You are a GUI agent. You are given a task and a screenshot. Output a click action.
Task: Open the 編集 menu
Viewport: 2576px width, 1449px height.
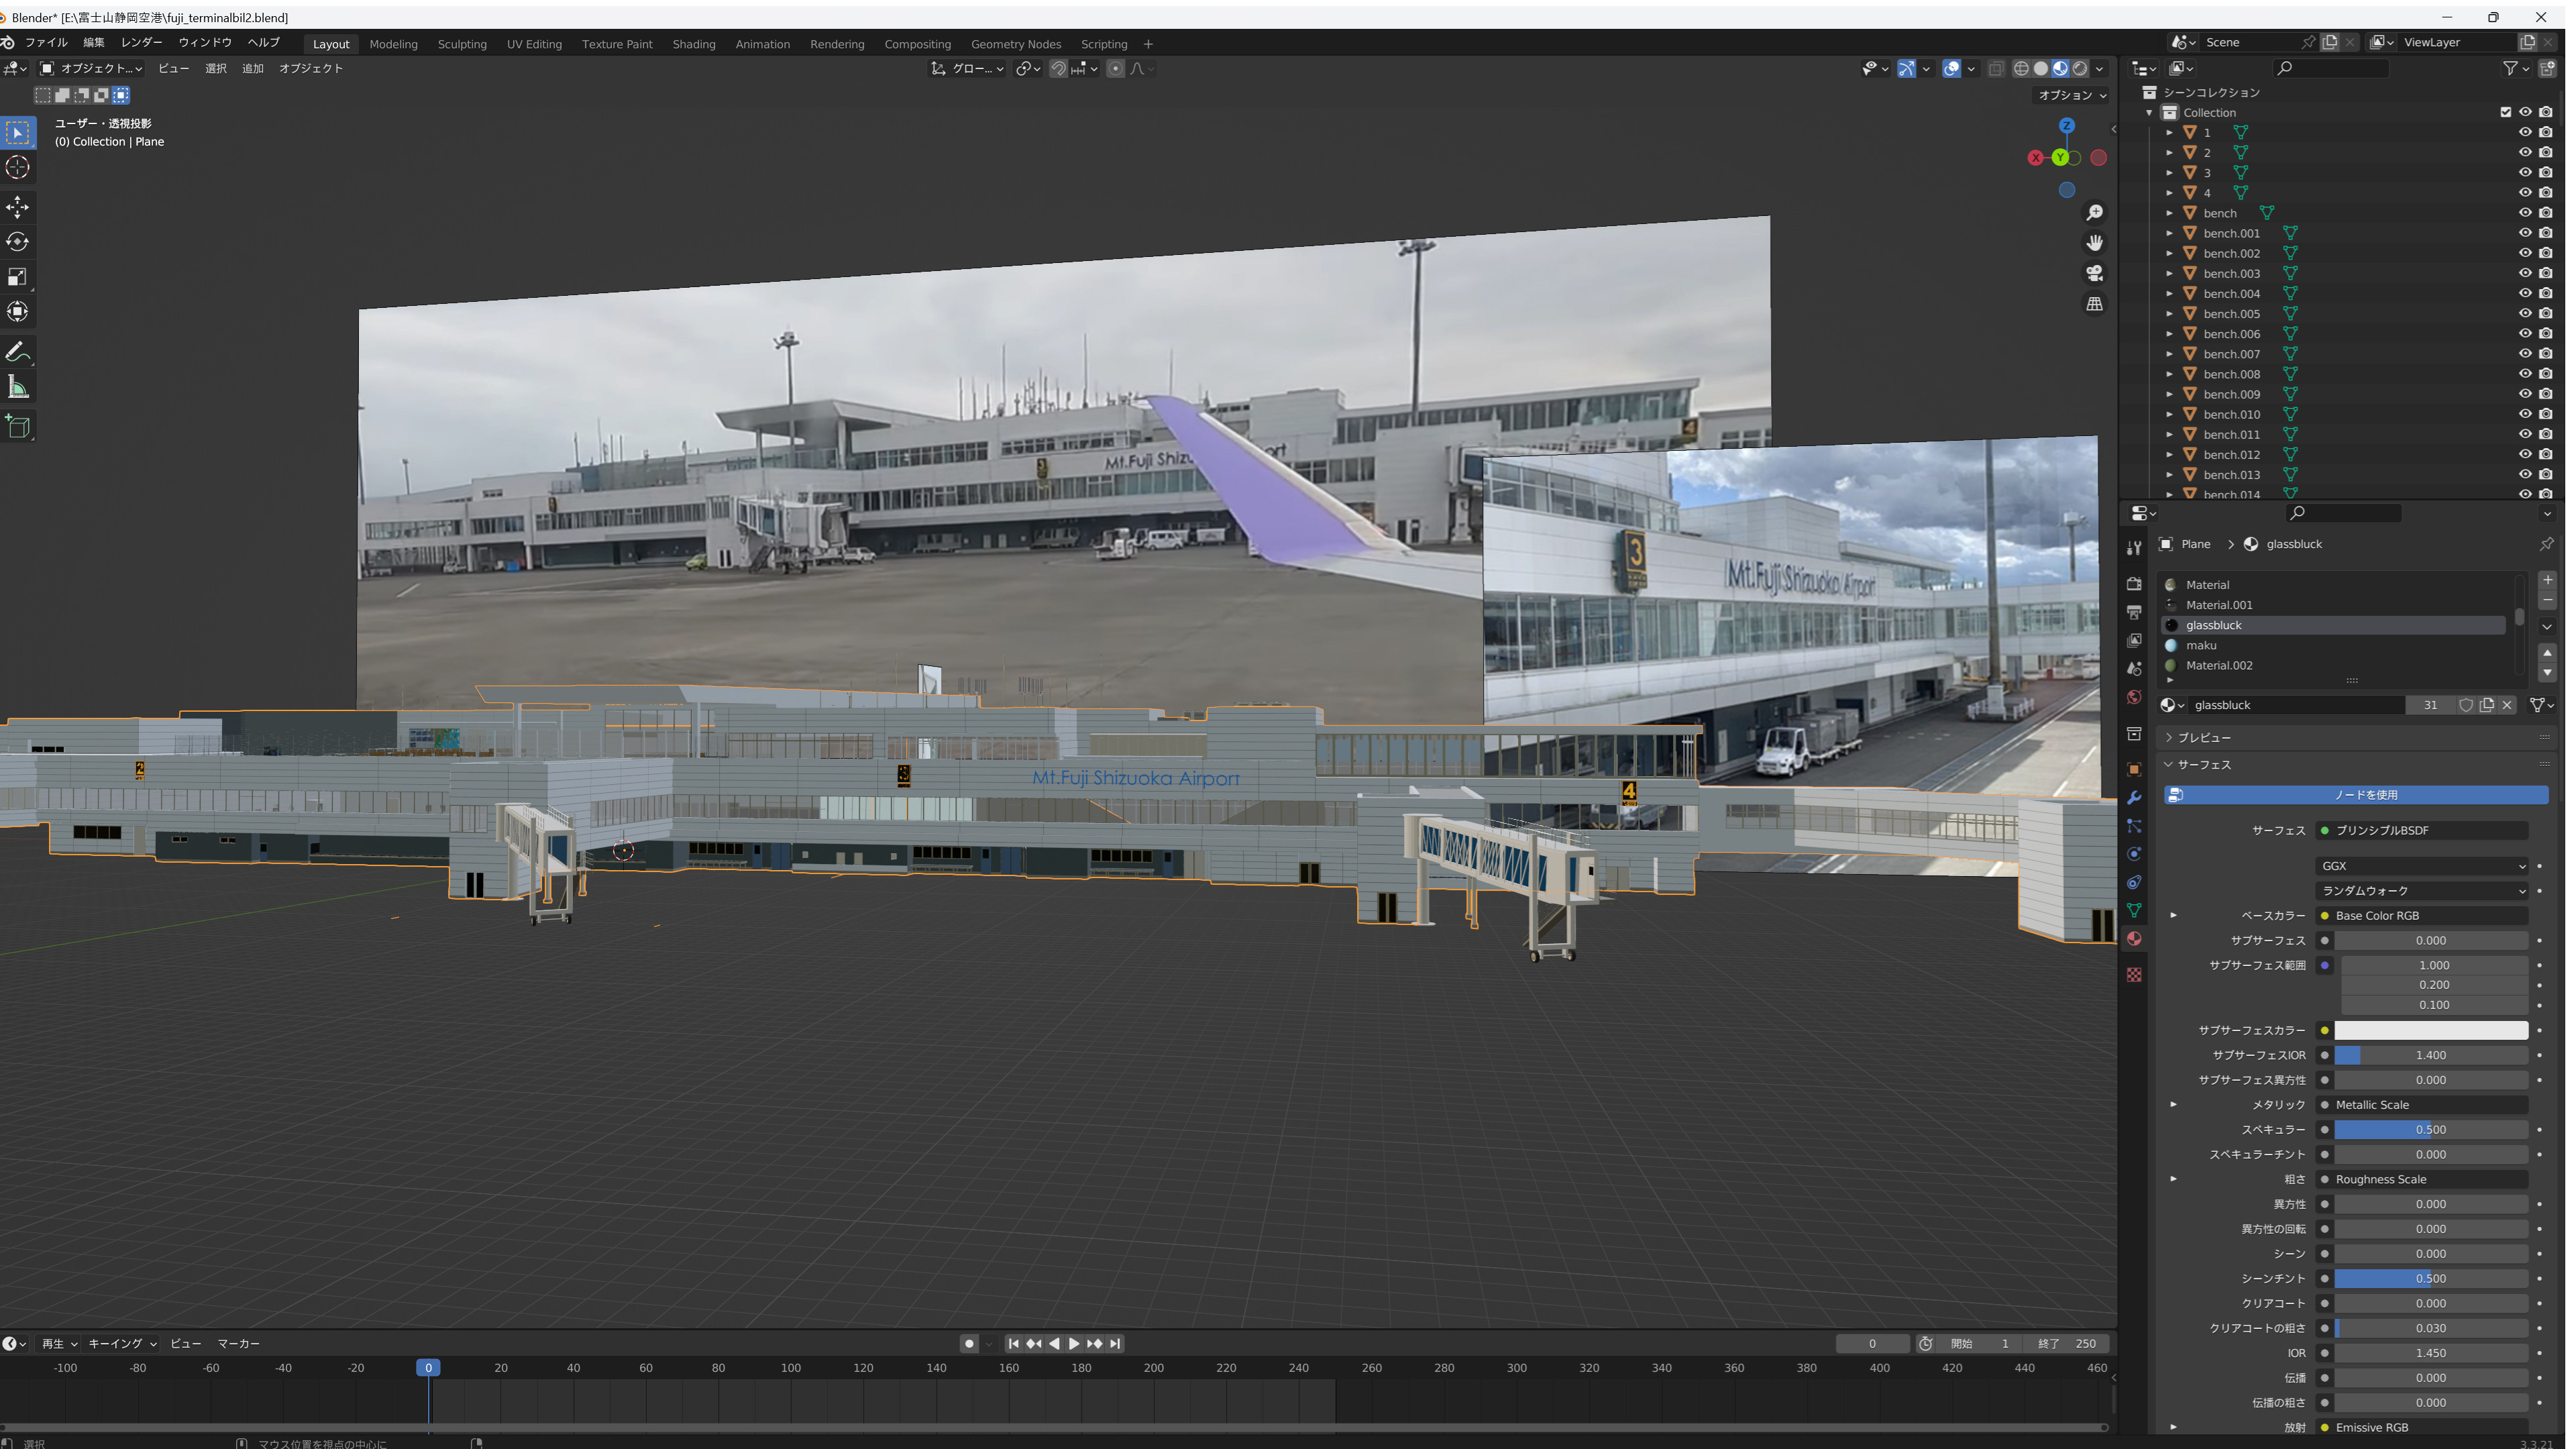(94, 43)
